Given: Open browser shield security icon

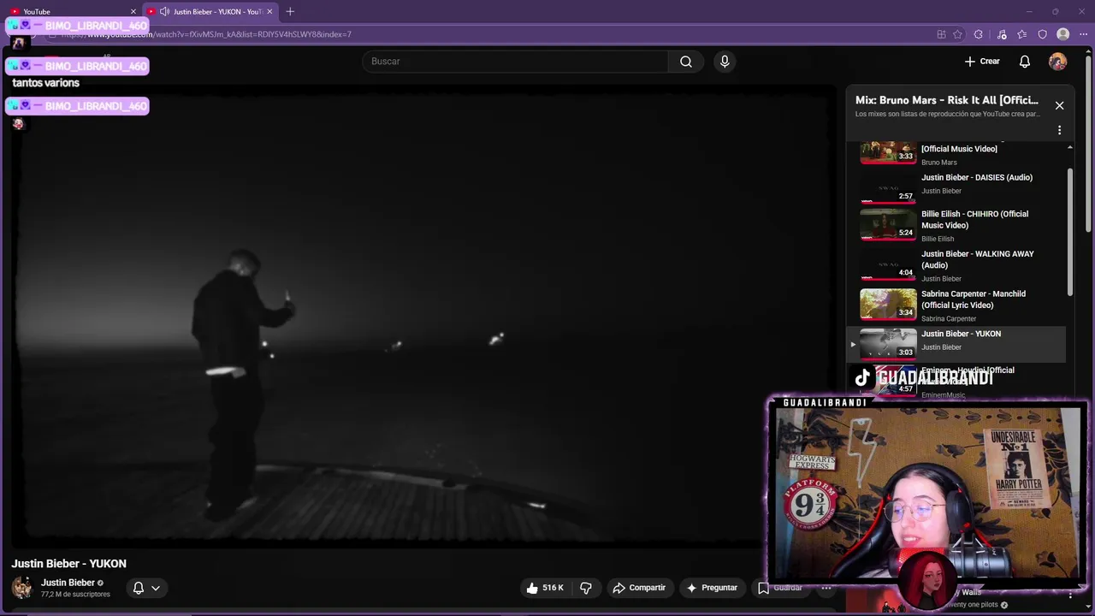Looking at the screenshot, I should pos(1043,34).
